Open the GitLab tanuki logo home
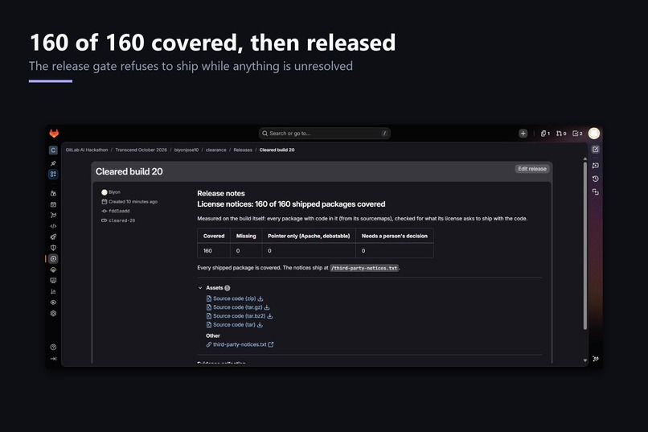The image size is (648, 432). [x=54, y=133]
